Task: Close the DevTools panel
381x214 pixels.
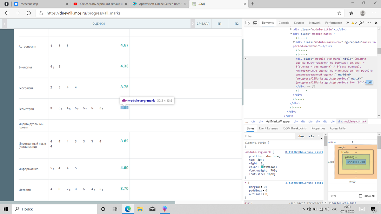Action: (377, 23)
